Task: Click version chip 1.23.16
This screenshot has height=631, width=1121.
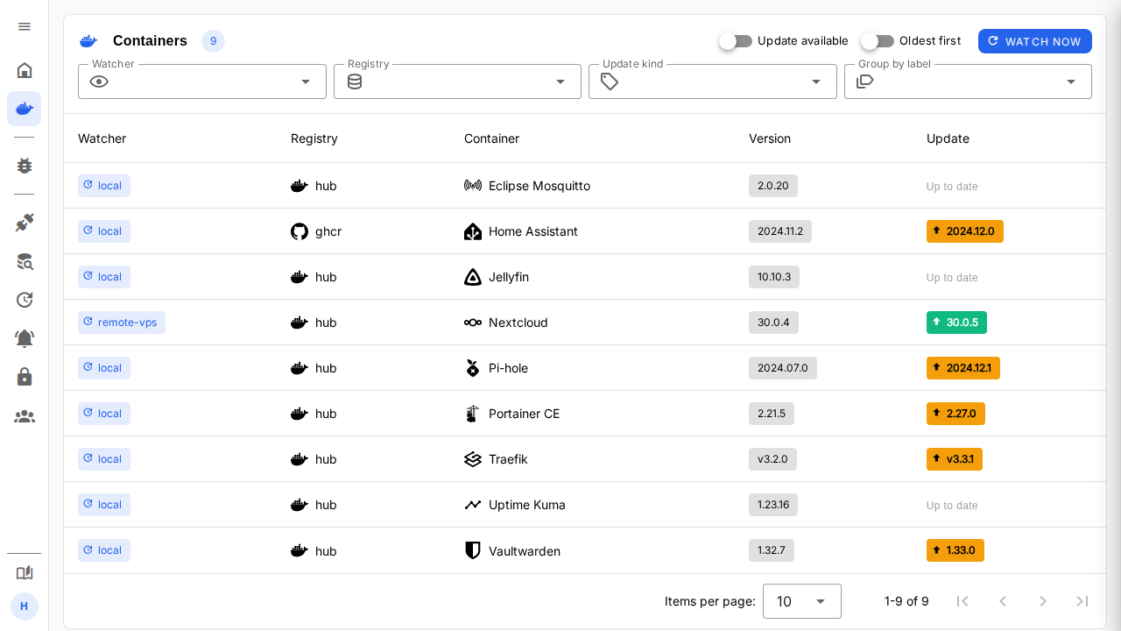Action: point(773,505)
